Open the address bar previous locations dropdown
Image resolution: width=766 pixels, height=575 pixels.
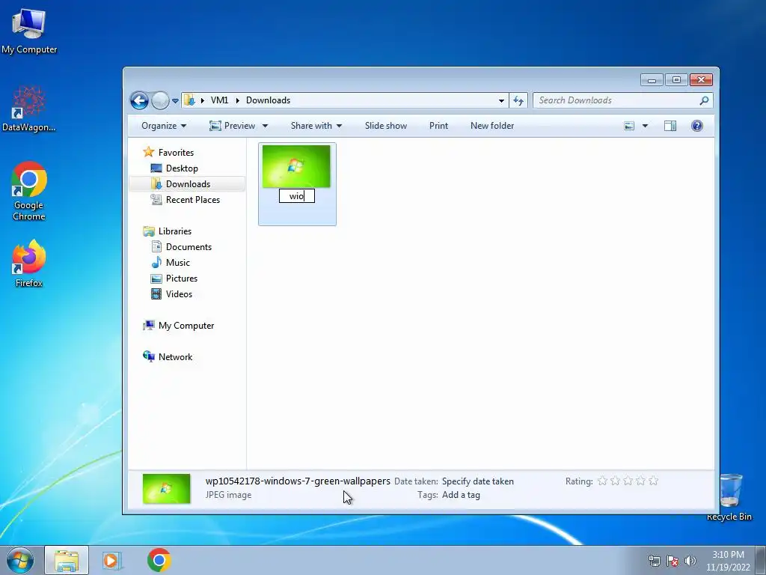coord(501,100)
